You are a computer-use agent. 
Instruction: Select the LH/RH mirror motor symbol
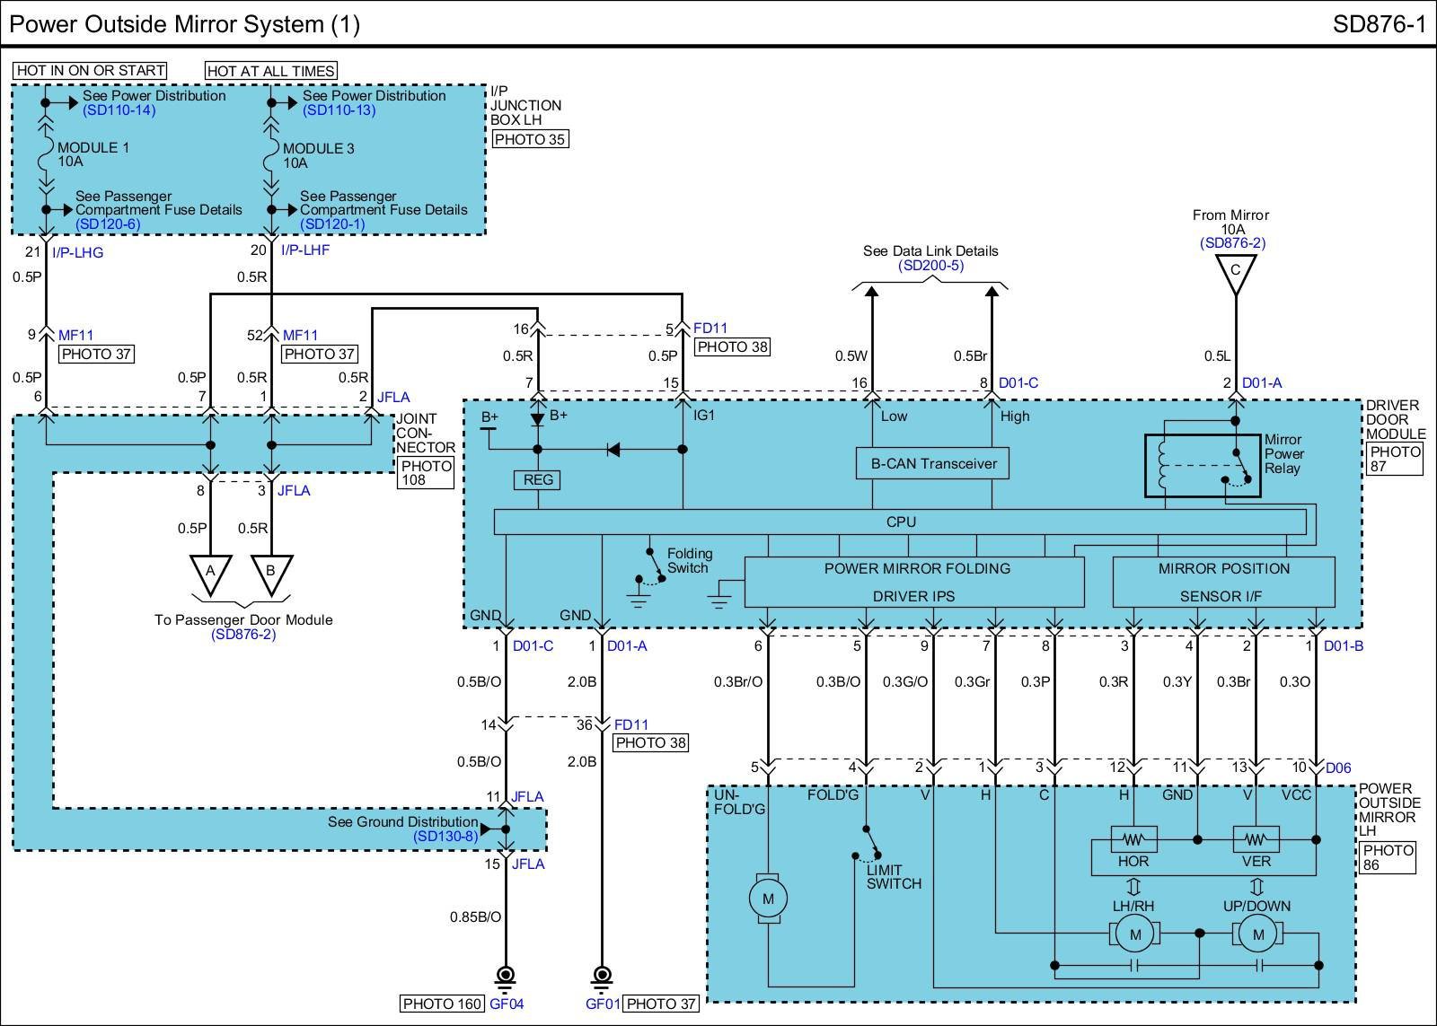point(1134,934)
